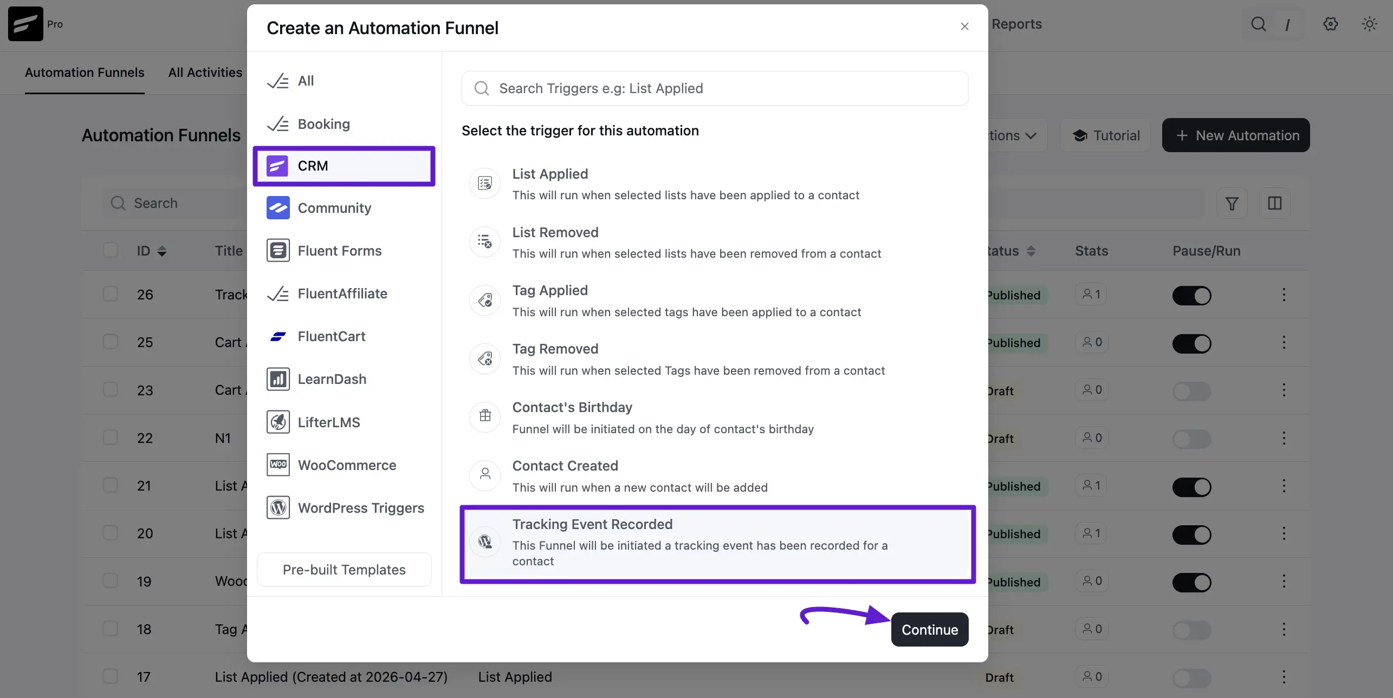Click the Contact's Birthday gift icon
Screen dimensions: 1393x698
pos(485,417)
